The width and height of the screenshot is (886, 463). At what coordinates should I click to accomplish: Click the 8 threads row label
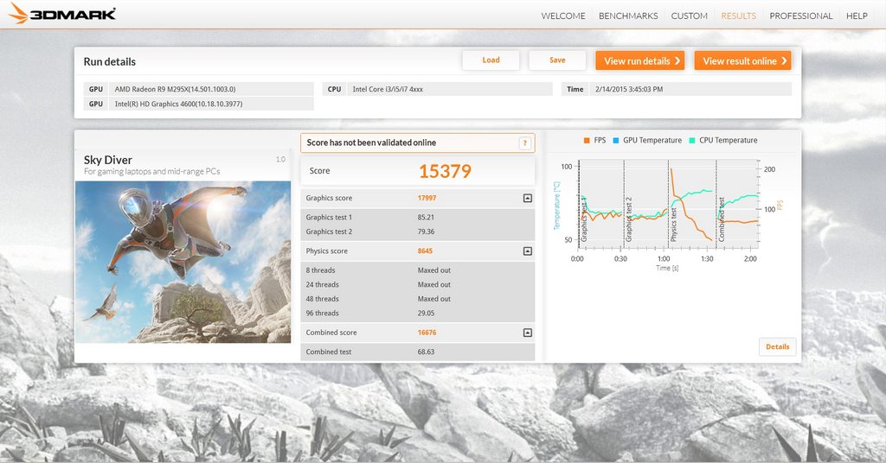coord(320,270)
